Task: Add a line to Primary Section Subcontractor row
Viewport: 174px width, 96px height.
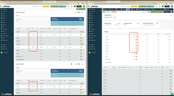Action: (x=81, y=56)
